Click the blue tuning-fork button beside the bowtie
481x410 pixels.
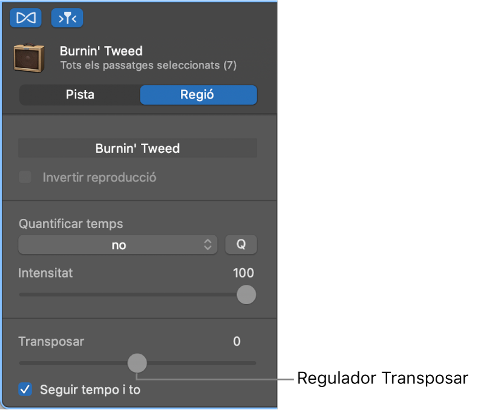tap(67, 18)
